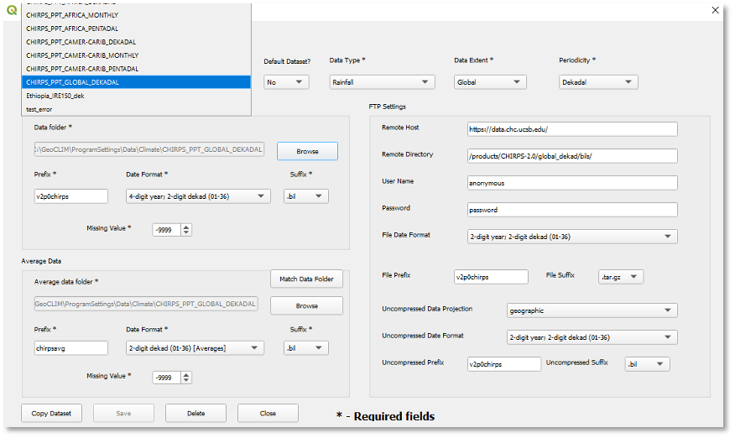Viewport: 735px width, 438px height.
Task: Increase the Data folder Missing Value stepper
Action: point(186,227)
